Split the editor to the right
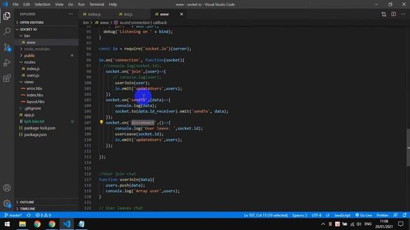 coord(393,14)
